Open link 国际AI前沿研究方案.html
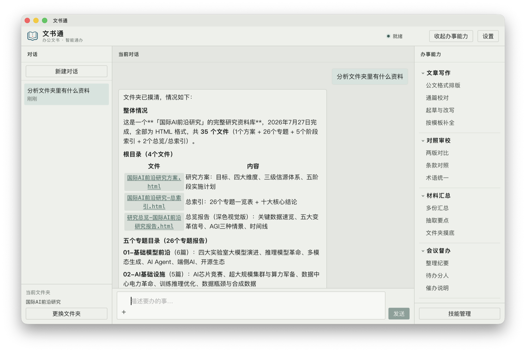The height and width of the screenshot is (352, 526). click(154, 182)
